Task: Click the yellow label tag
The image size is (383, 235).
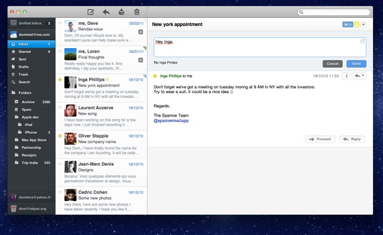Action: pos(356,25)
